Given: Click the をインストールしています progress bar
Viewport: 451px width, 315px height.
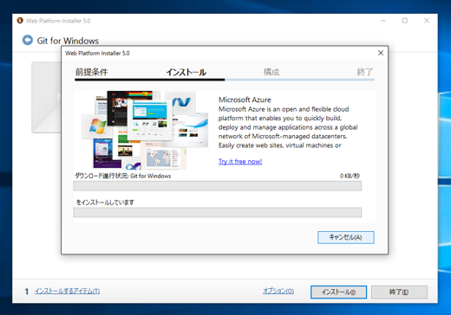Looking at the screenshot, I should click(x=218, y=212).
